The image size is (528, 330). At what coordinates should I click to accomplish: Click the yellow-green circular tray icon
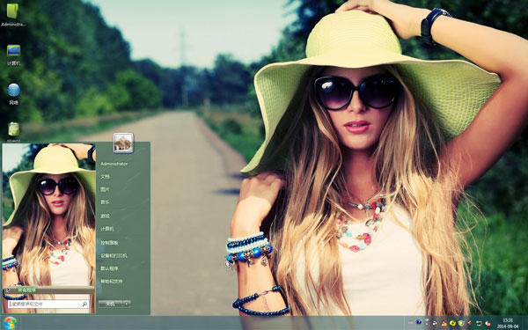point(452,323)
